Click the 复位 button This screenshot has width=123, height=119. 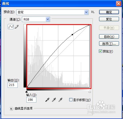pyautogui.click(x=109, y=19)
